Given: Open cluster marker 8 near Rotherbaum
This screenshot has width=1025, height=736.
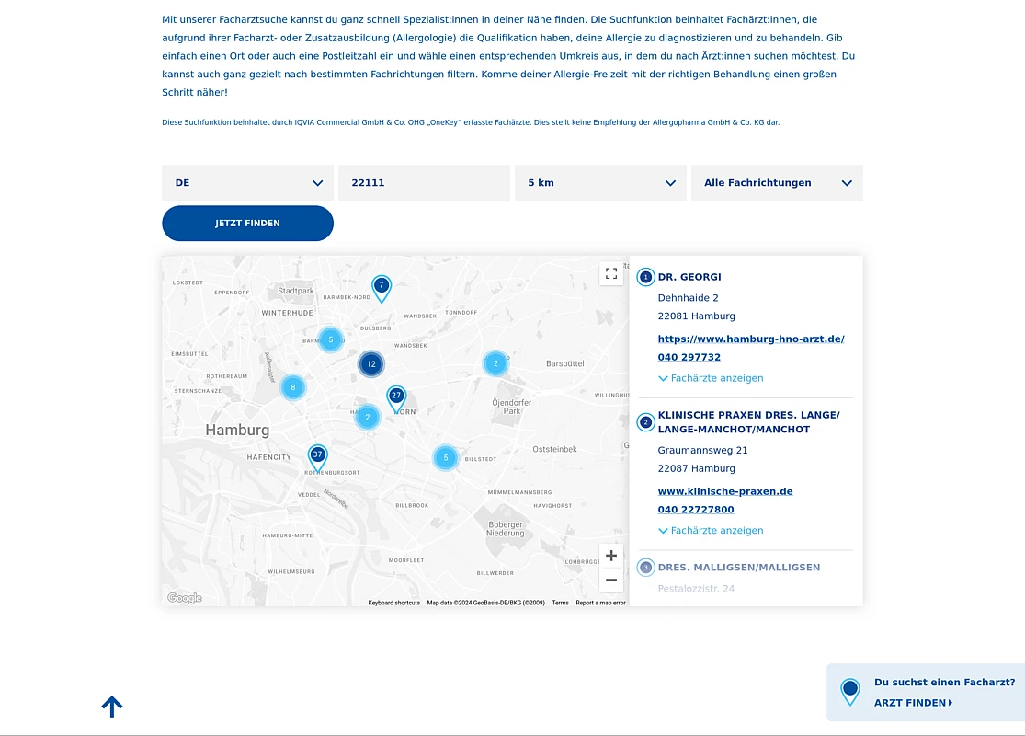Looking at the screenshot, I should point(293,387).
